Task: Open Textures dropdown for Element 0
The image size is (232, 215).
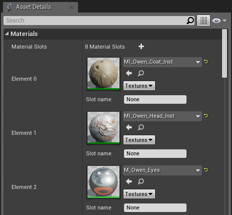Action: click(139, 86)
